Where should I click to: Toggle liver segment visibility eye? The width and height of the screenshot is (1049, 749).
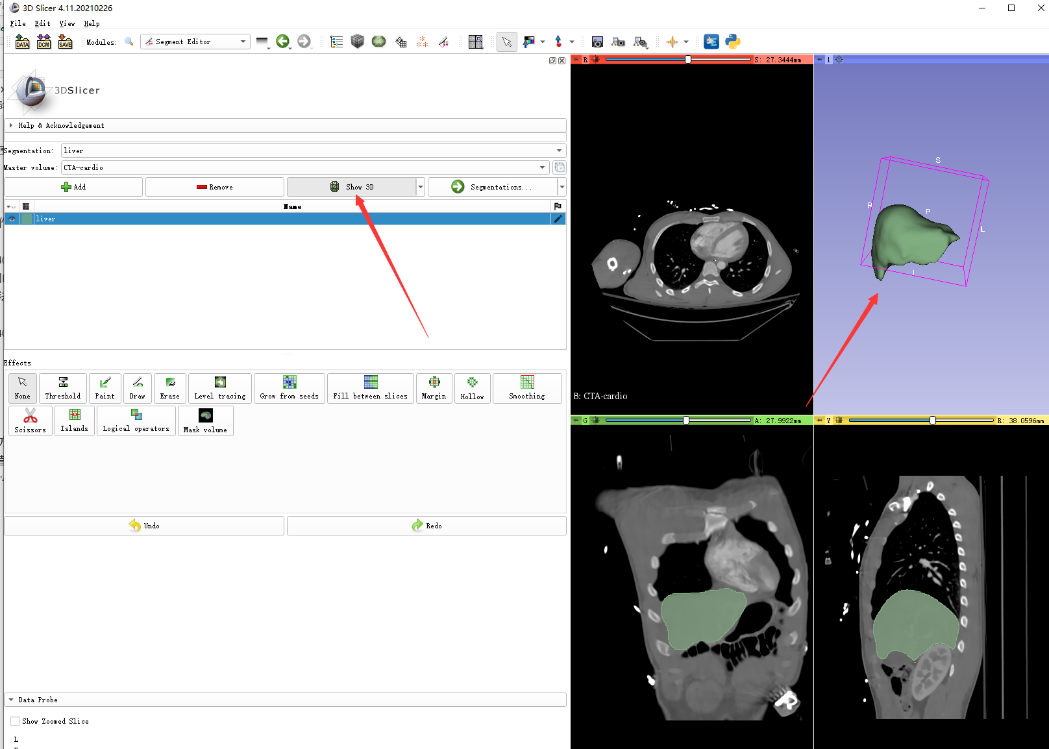click(x=11, y=219)
